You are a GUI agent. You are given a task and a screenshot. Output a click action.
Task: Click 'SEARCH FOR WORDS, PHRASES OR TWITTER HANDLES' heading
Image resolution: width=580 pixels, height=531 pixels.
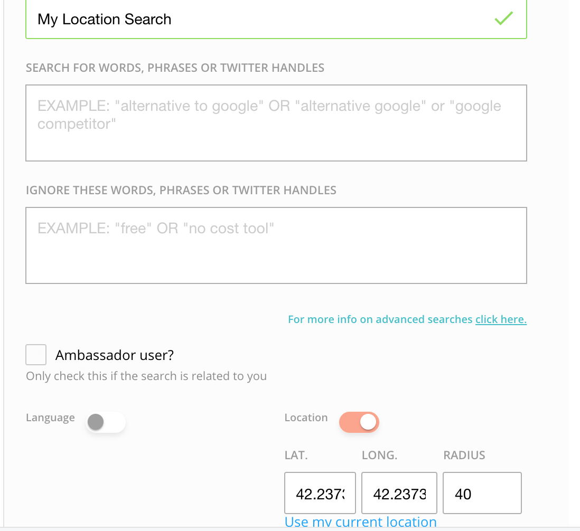point(175,68)
